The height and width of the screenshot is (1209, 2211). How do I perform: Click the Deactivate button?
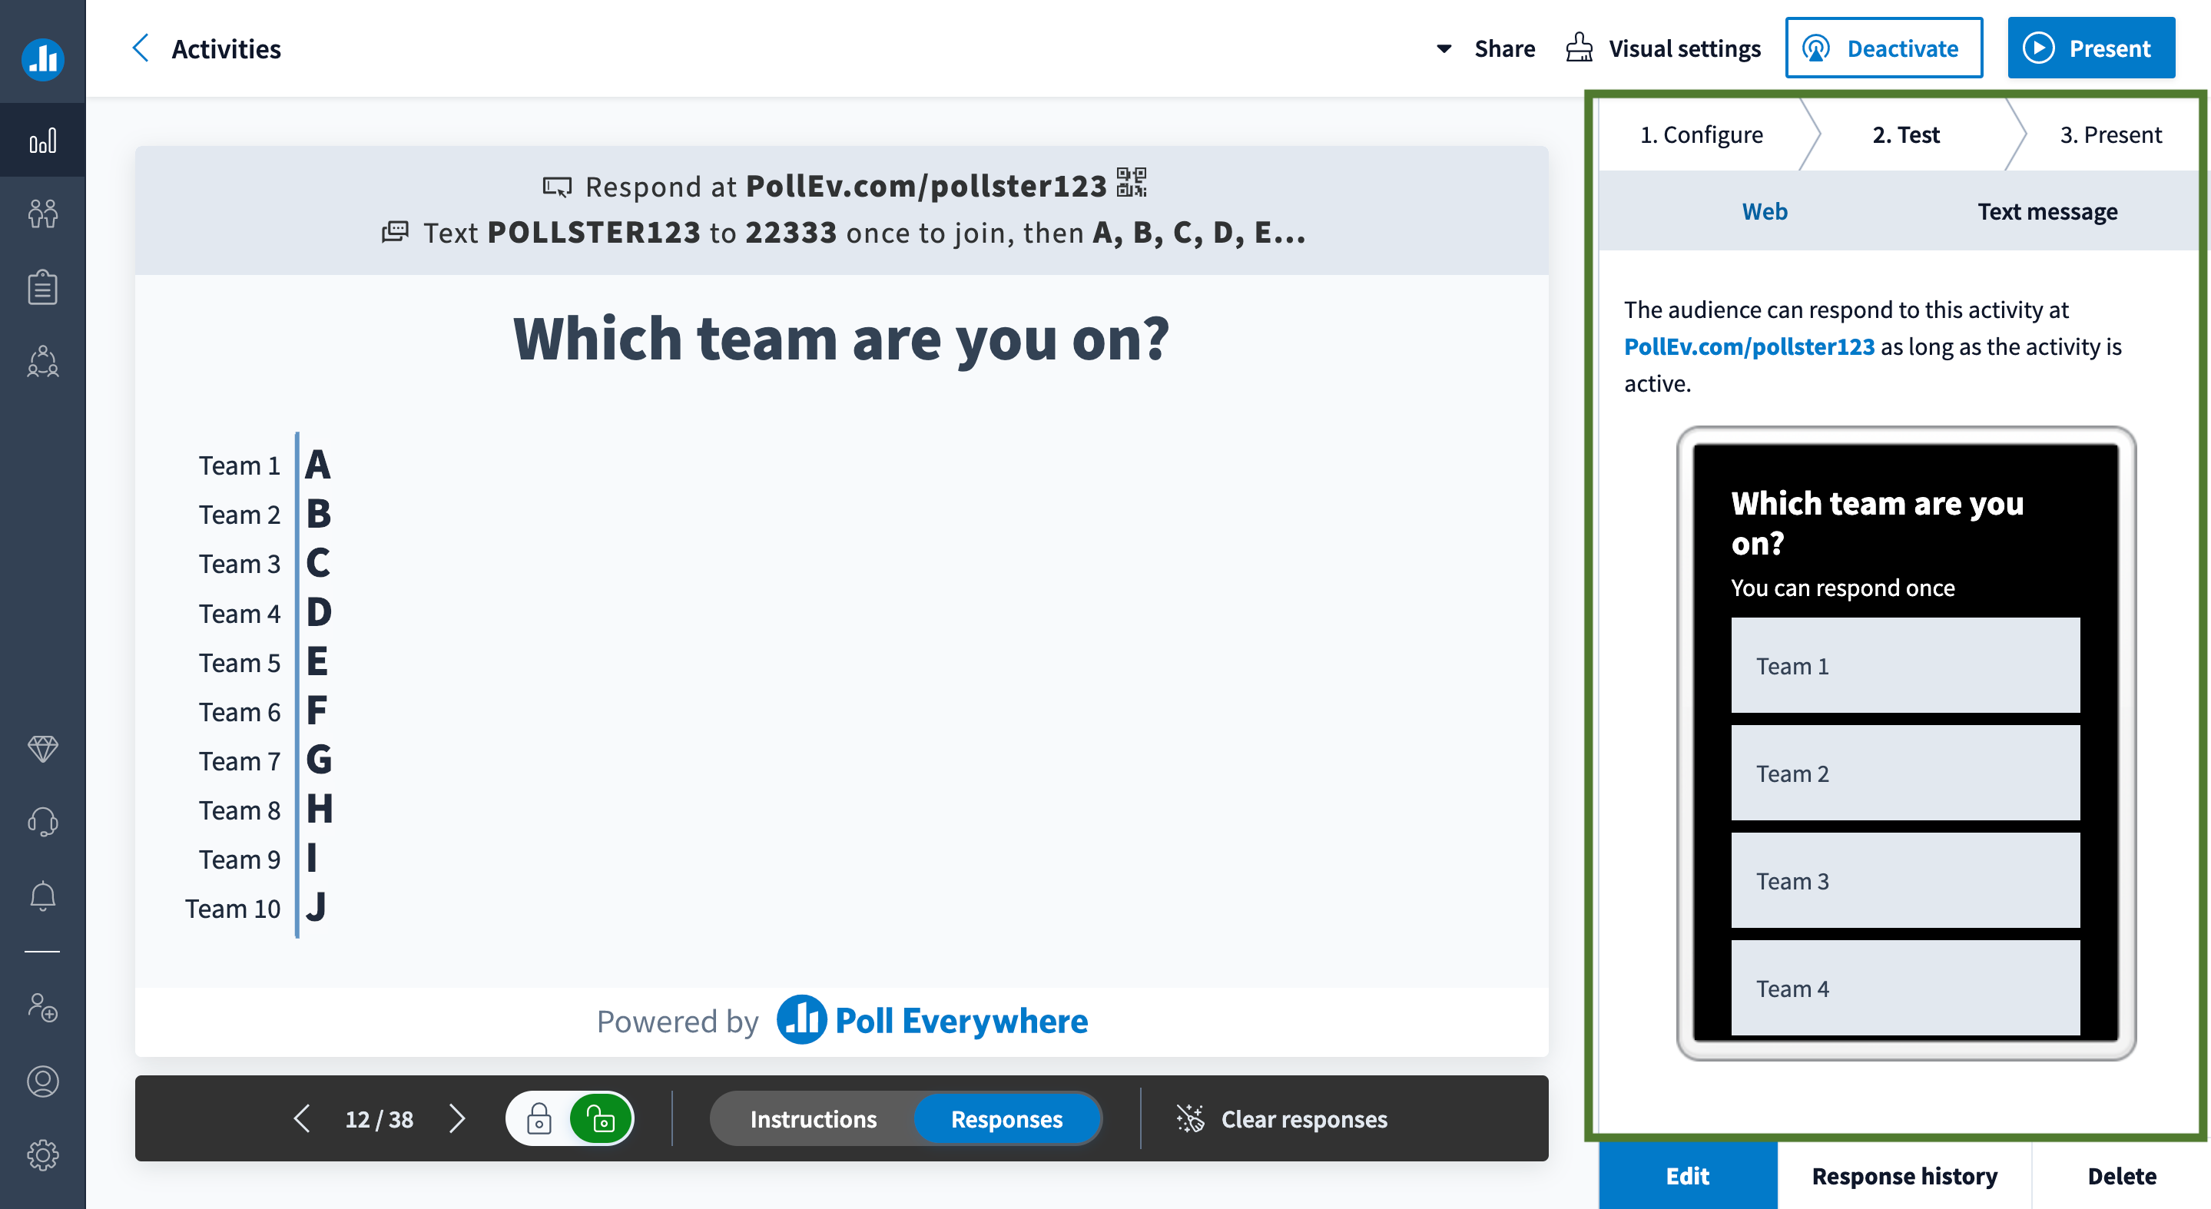click(1884, 48)
